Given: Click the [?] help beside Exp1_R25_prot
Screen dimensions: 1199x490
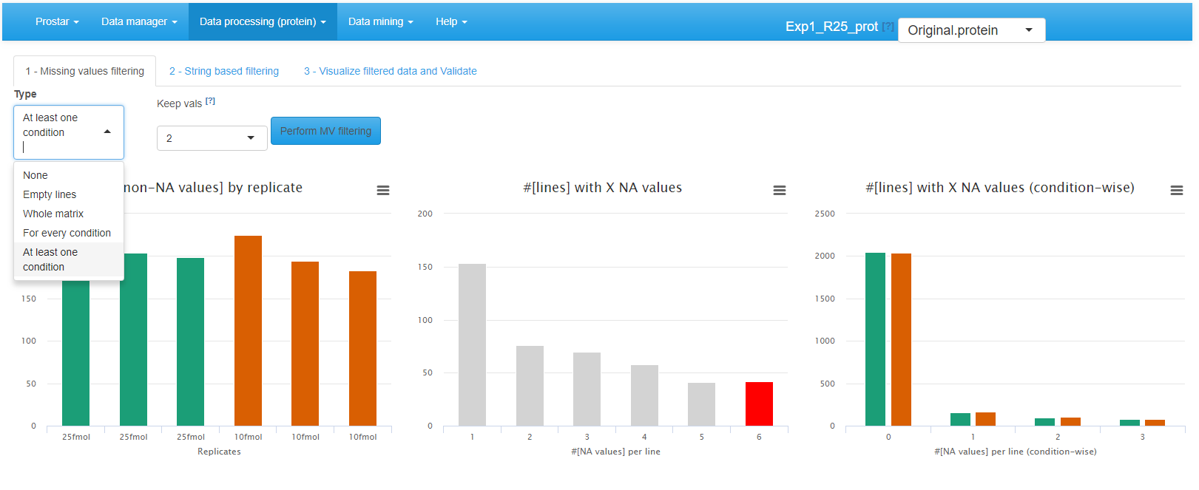Looking at the screenshot, I should 888,27.
